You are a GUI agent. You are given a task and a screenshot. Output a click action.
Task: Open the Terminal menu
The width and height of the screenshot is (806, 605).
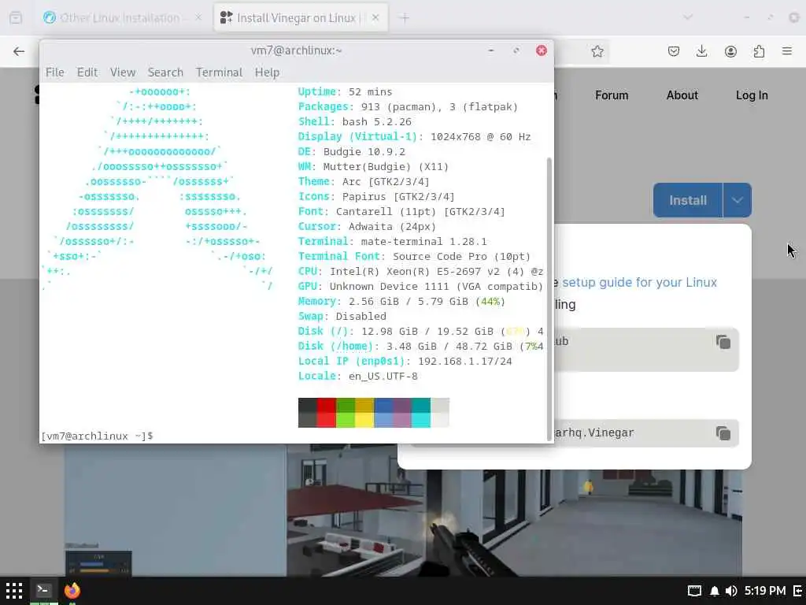219,72
